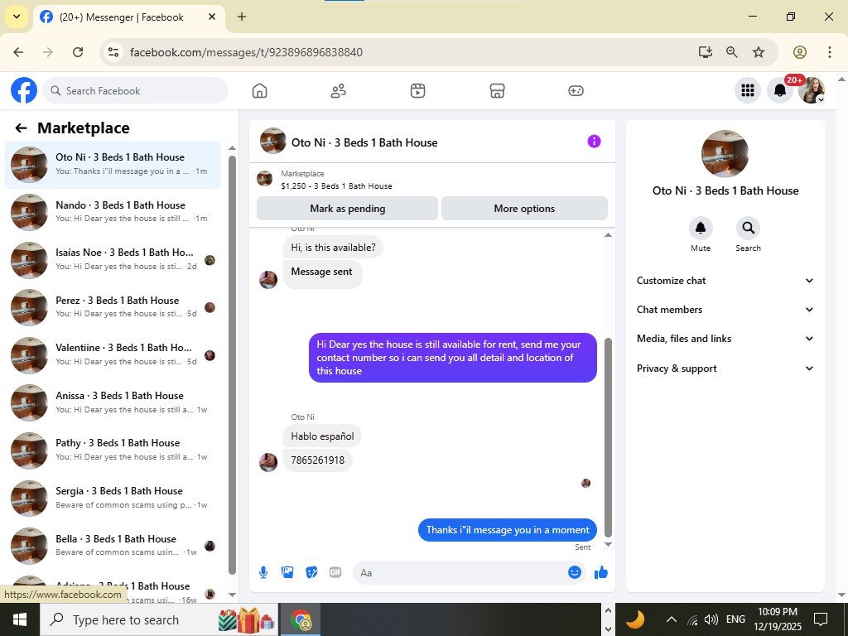The height and width of the screenshot is (636, 848).
Task: Click Chrome address bar URL
Action: click(246, 52)
